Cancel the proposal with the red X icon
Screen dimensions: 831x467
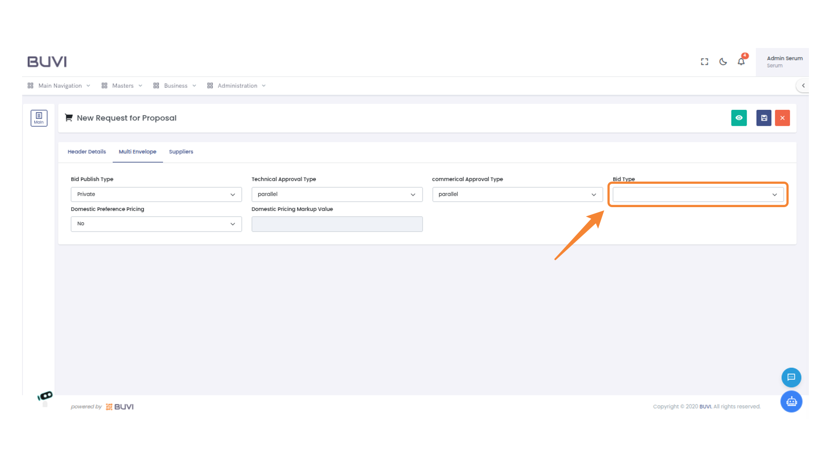tap(782, 118)
